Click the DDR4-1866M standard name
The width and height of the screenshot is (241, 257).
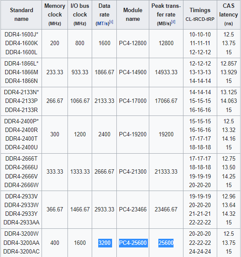[21, 72]
